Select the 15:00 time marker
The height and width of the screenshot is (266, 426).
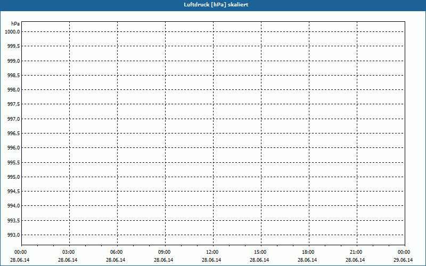pyautogui.click(x=260, y=252)
